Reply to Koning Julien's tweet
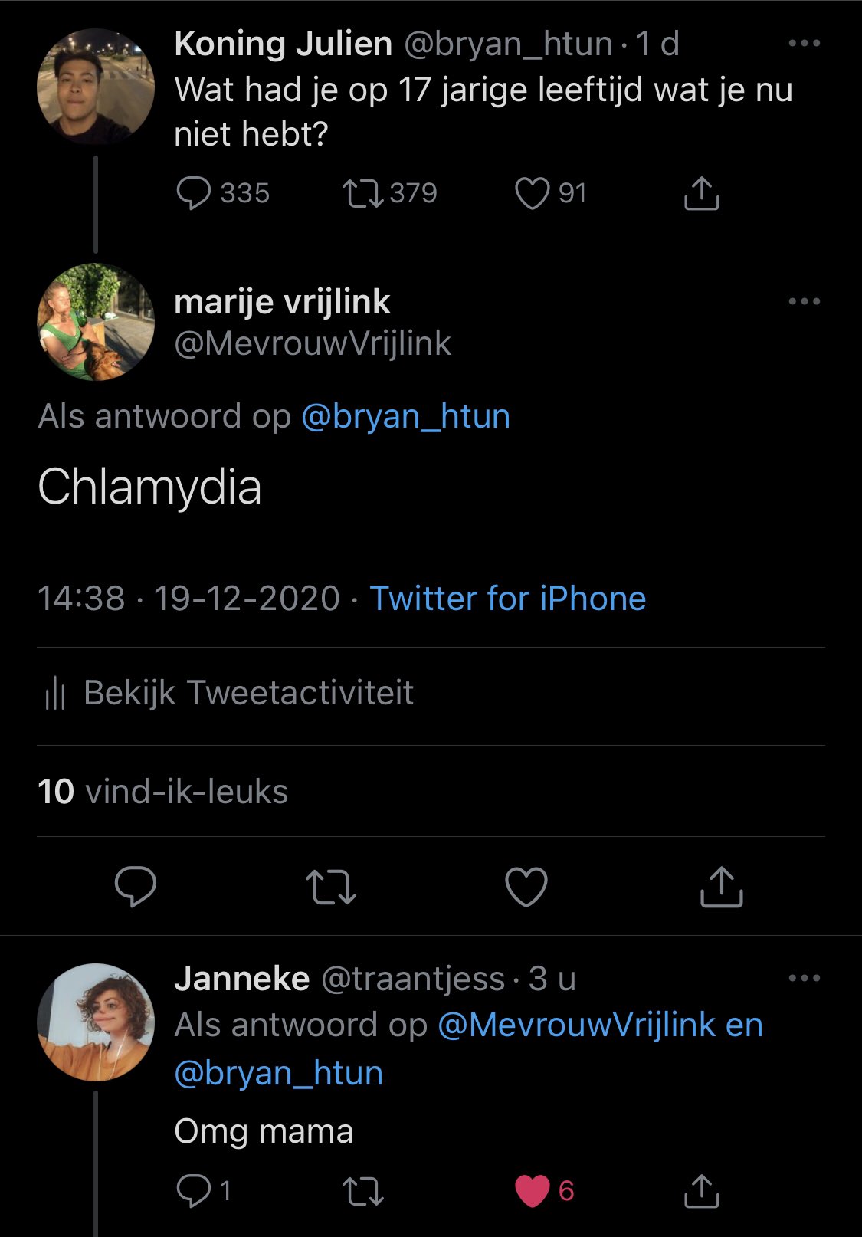 pyautogui.click(x=193, y=193)
